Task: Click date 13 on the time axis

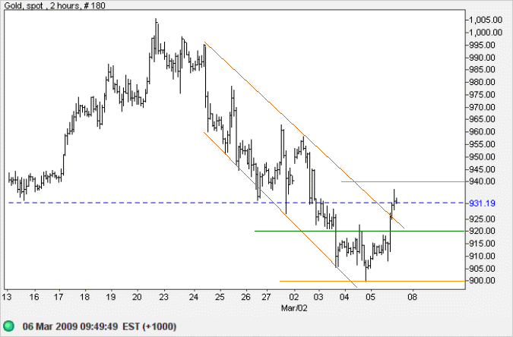Action: pyautogui.click(x=7, y=298)
